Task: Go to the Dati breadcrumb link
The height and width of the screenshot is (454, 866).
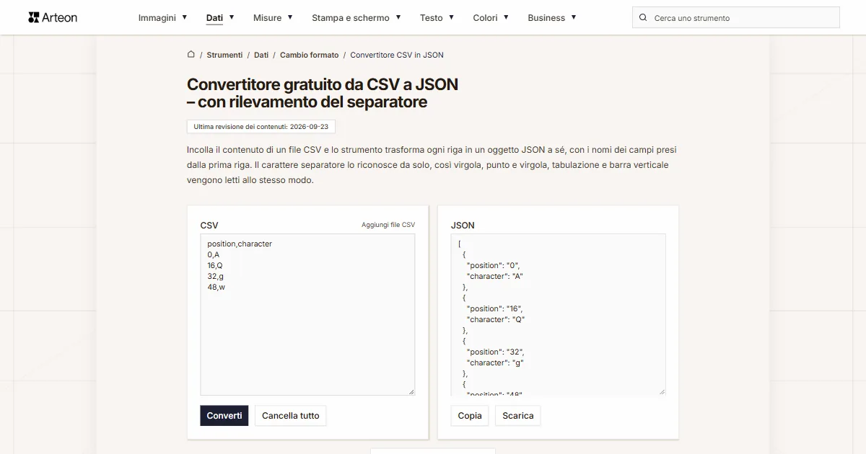Action: [261, 55]
